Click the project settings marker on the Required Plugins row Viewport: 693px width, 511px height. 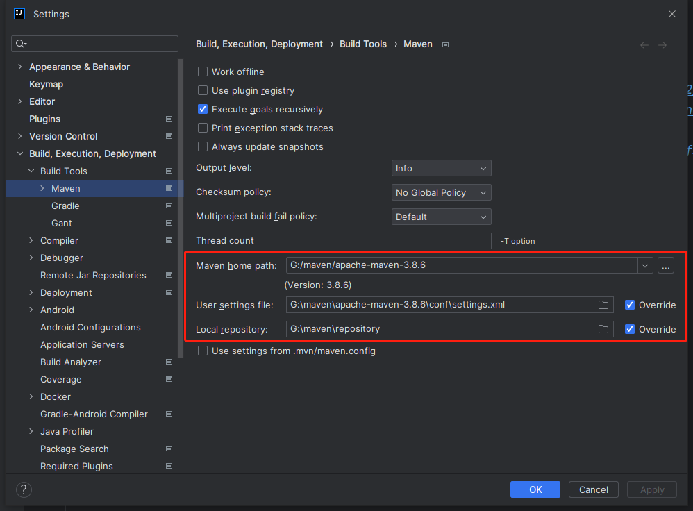pyautogui.click(x=169, y=466)
